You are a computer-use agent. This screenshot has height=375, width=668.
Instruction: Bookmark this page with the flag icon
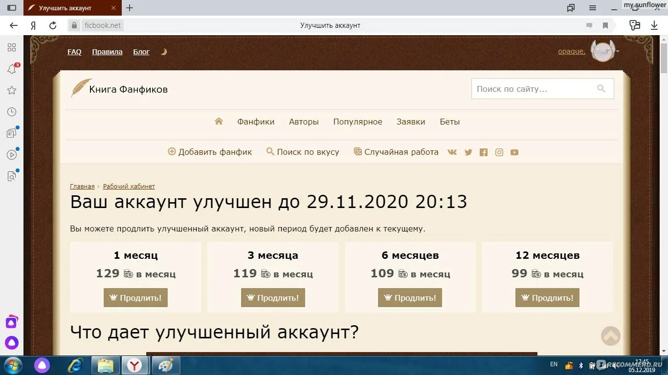tap(605, 25)
